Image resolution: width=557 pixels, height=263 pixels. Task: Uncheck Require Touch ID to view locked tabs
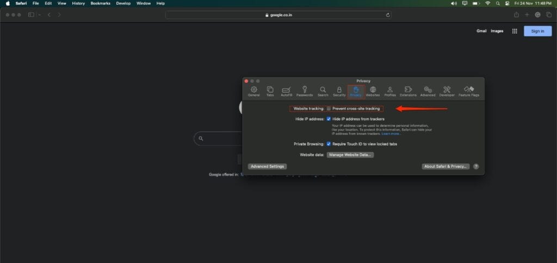(x=329, y=144)
